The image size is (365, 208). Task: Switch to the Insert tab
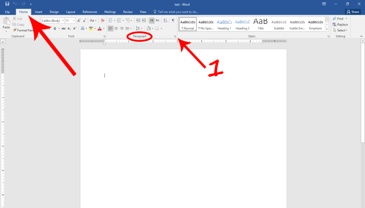tap(38, 11)
